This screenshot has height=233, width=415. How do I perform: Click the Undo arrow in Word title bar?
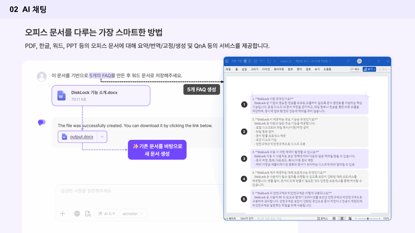click(261, 61)
